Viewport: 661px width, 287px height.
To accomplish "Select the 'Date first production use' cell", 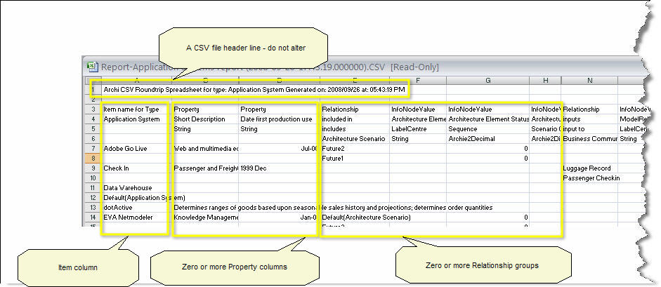I will [276, 119].
